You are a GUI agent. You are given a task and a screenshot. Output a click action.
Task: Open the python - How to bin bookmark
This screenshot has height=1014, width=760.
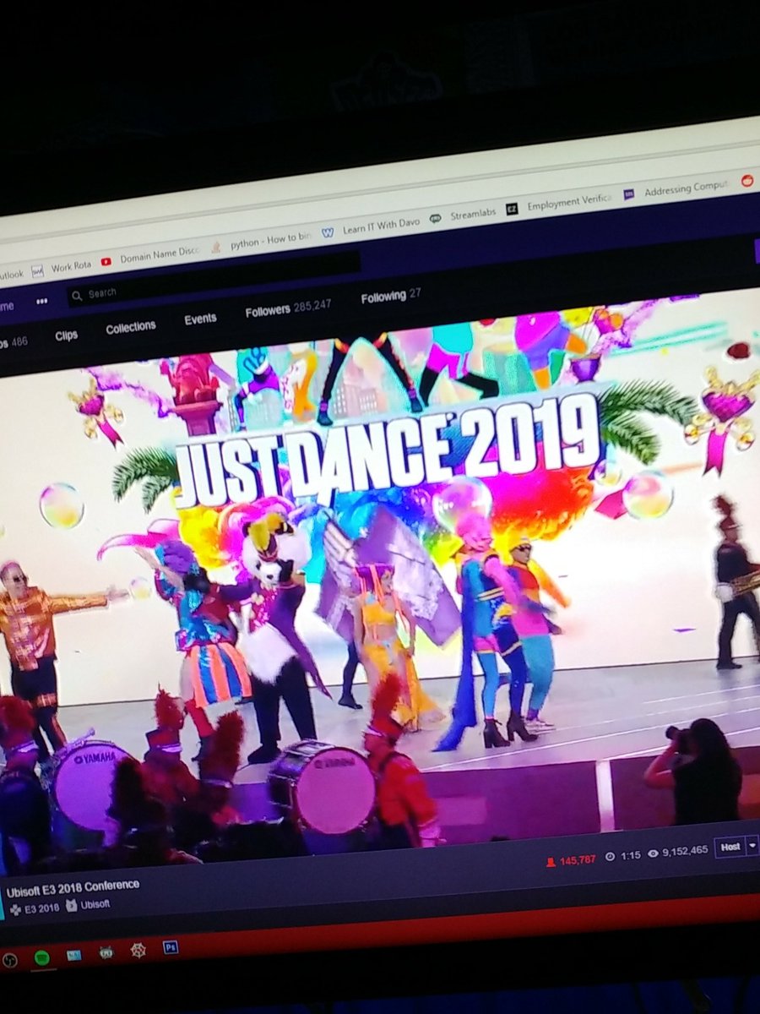[x=261, y=243]
